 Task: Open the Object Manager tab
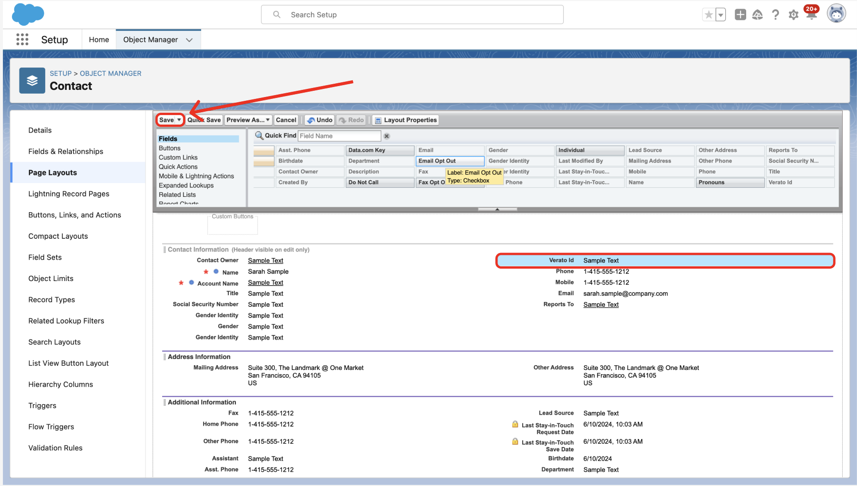click(x=150, y=39)
